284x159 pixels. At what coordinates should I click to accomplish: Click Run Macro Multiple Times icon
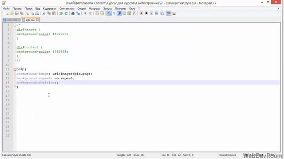coord(157,13)
